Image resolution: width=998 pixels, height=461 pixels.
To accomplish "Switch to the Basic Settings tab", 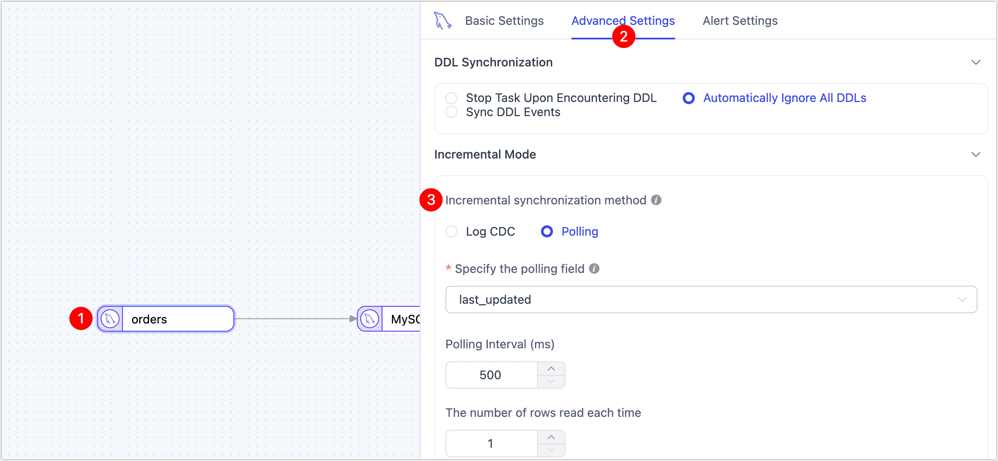I will [x=504, y=21].
